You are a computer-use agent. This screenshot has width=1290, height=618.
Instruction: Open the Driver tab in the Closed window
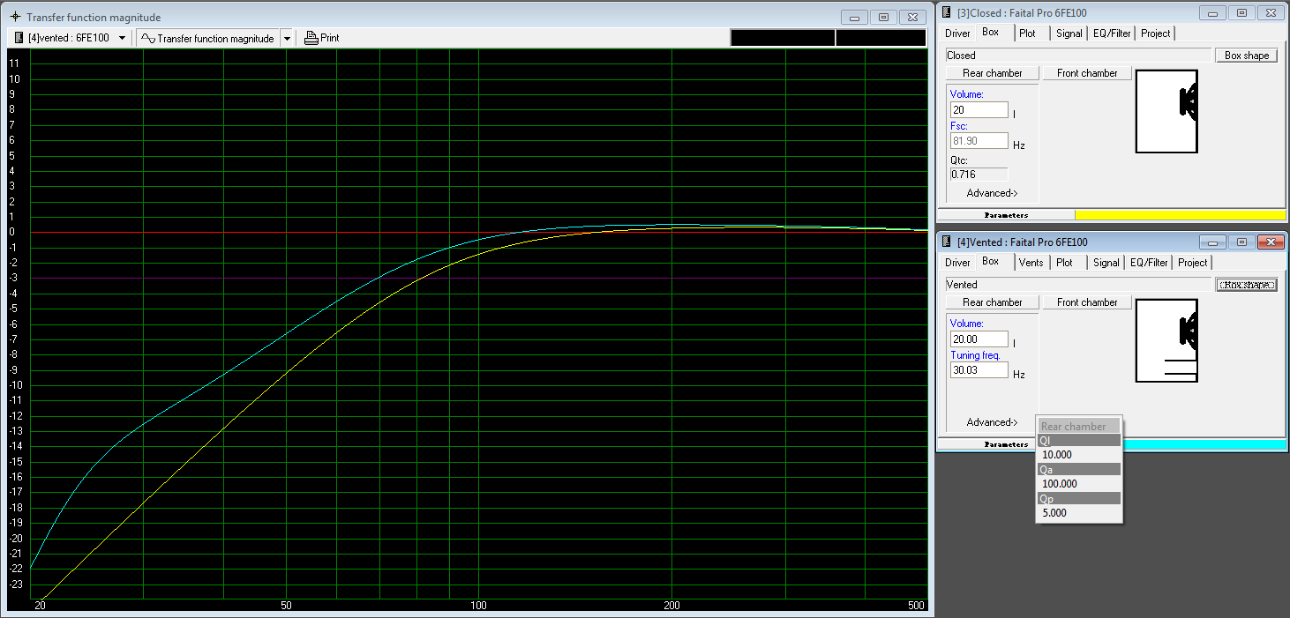pyautogui.click(x=957, y=34)
